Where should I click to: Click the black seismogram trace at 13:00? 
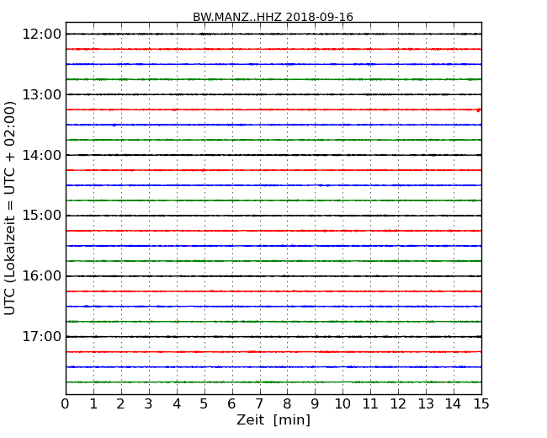[x=273, y=94]
